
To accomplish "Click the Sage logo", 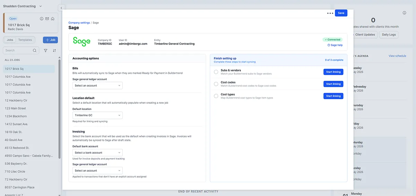I will tap(82, 41).
